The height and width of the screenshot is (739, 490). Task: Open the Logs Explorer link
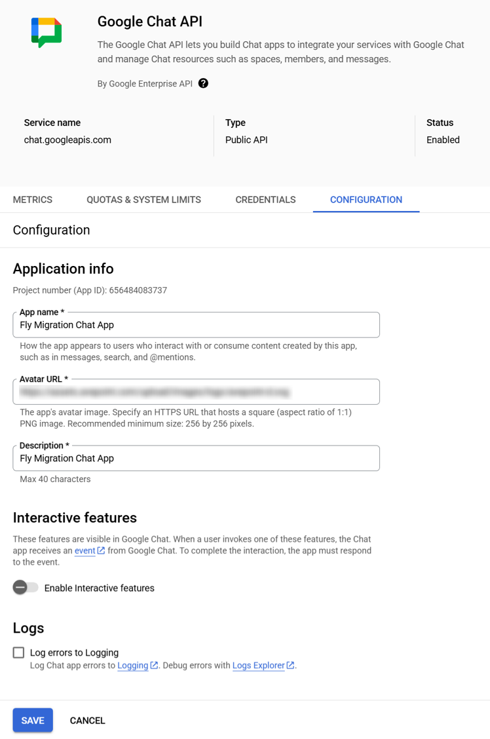point(258,666)
